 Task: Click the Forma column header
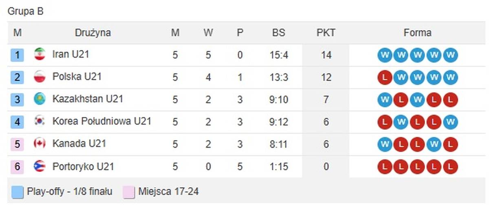pyautogui.click(x=417, y=33)
